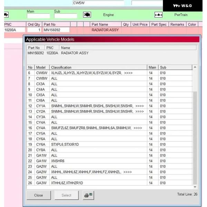Click the grayed Select button
207x207 pixels.
(x=66, y=195)
